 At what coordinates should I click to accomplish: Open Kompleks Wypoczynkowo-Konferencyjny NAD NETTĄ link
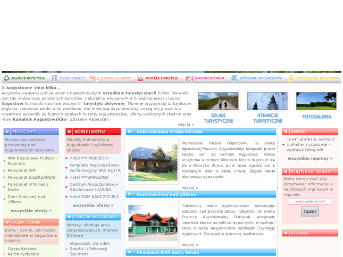point(95,168)
